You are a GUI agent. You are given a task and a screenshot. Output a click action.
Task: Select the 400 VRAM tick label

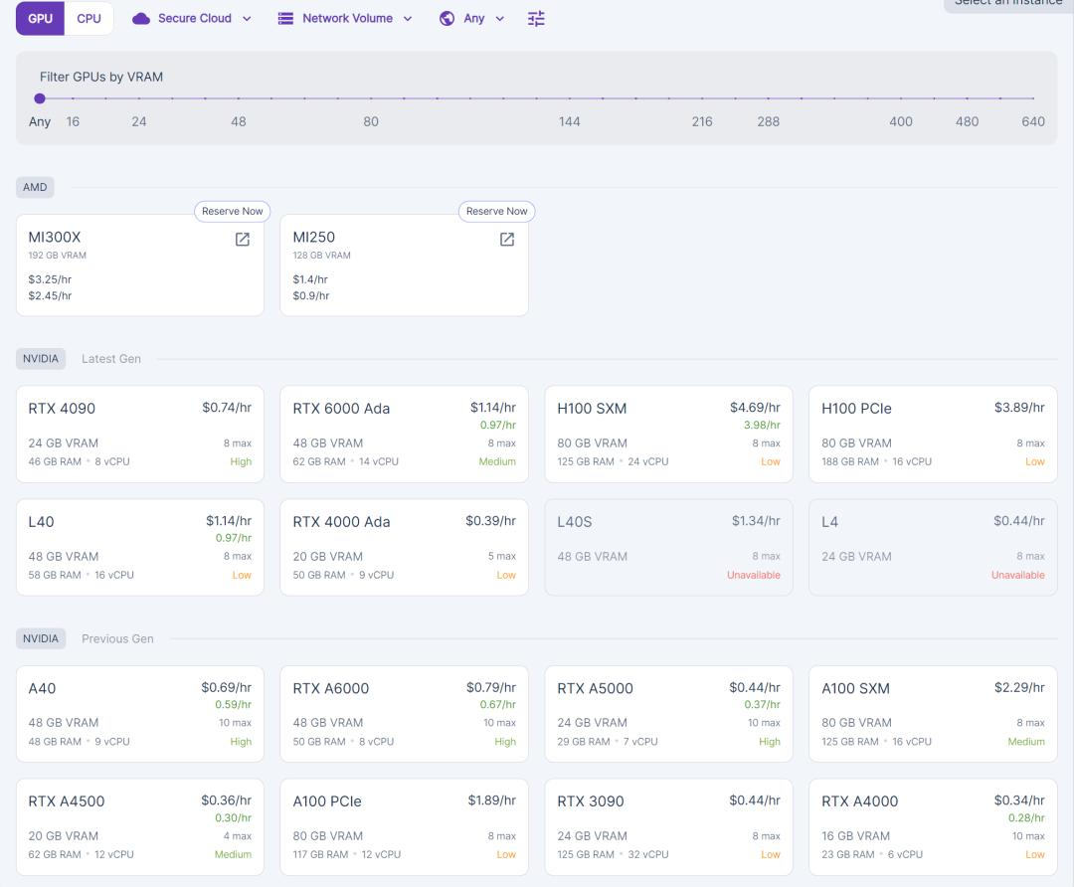coord(901,121)
